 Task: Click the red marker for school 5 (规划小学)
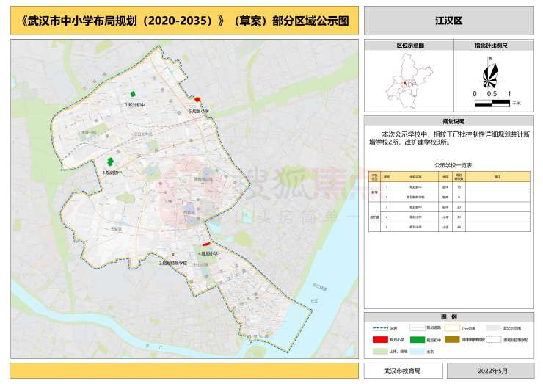(197, 100)
